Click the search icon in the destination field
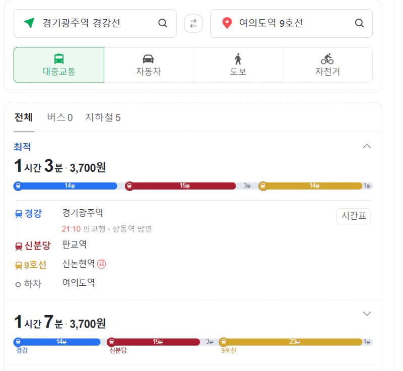This screenshot has height=371, width=403. point(359,23)
